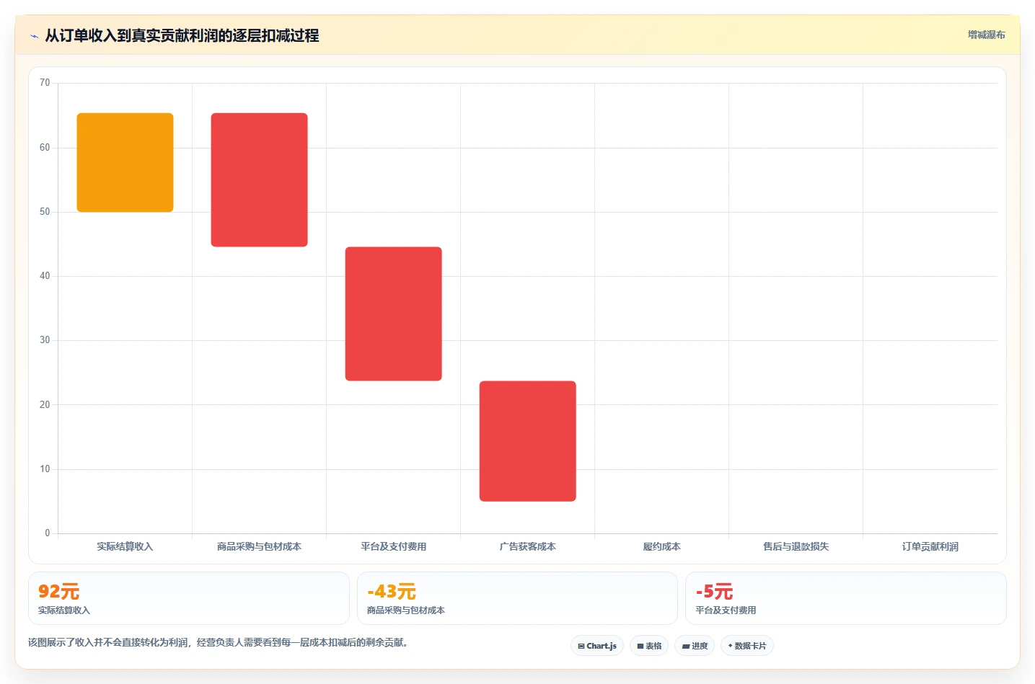Image resolution: width=1035 pixels, height=684 pixels.
Task: Select the 表格 tag chip
Action: pyautogui.click(x=649, y=646)
